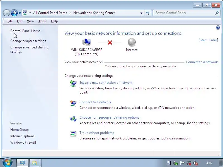Click WIN-KUDABCAGBGR computer name

(87, 50)
